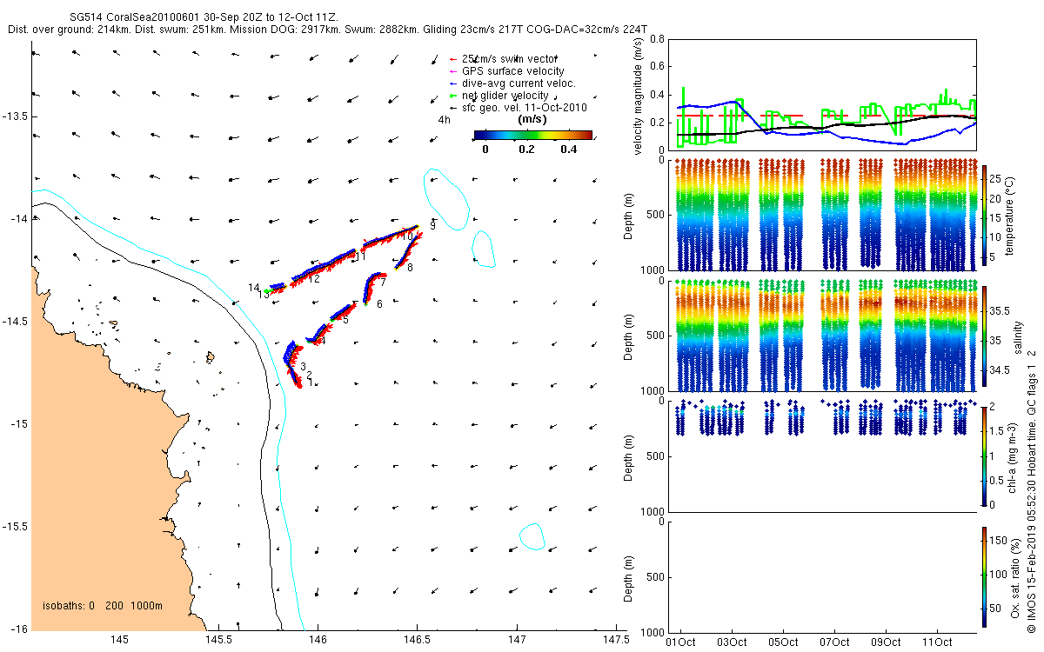This screenshot has height=652, width=1044.
Task: Click the 09Oct tick label on time axis
Action: (x=886, y=642)
